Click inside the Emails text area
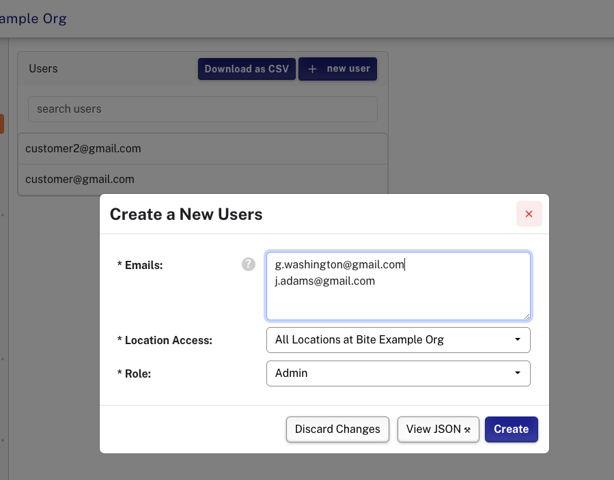Image resolution: width=614 pixels, height=480 pixels. (x=398, y=286)
